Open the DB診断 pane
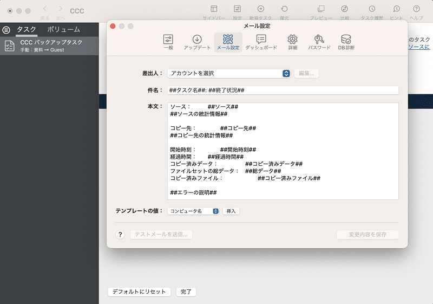 click(346, 42)
